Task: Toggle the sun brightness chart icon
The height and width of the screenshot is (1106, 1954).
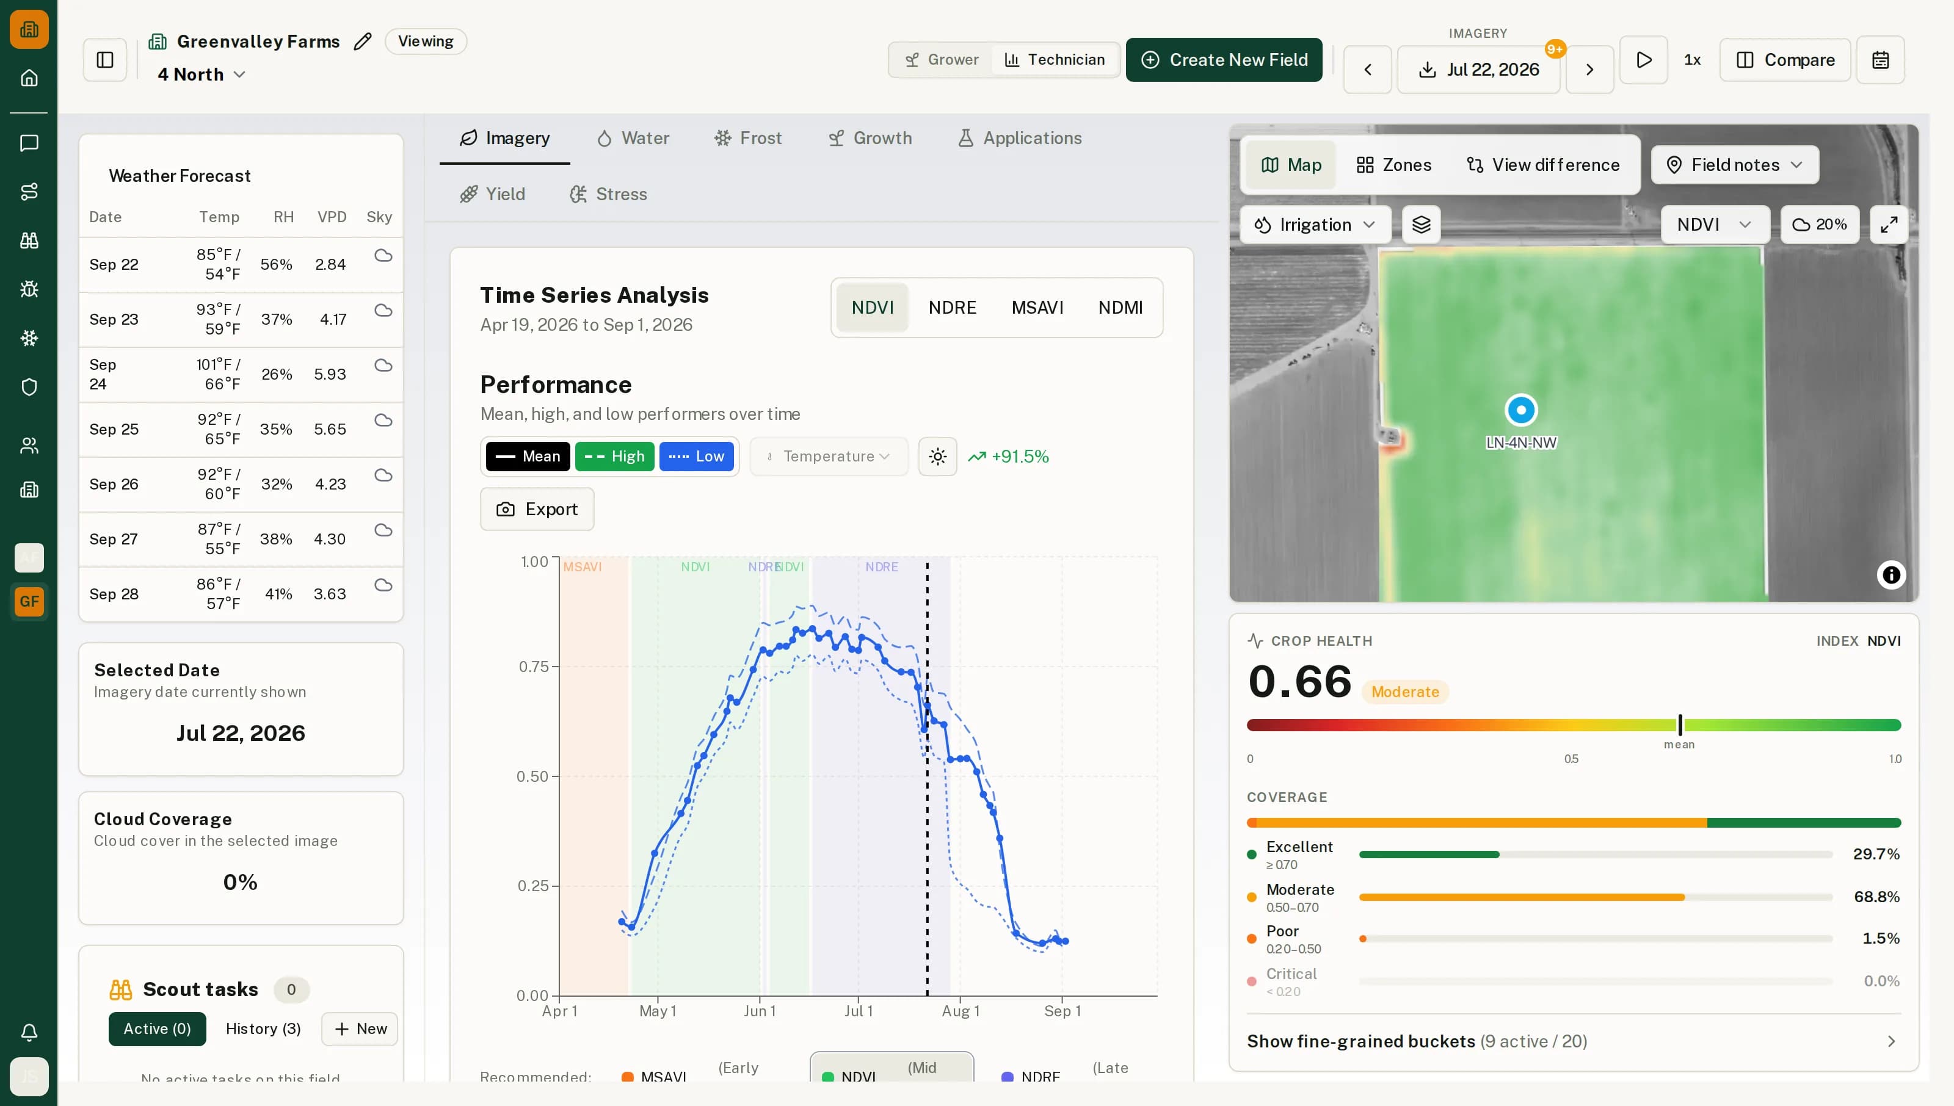Action: (937, 457)
